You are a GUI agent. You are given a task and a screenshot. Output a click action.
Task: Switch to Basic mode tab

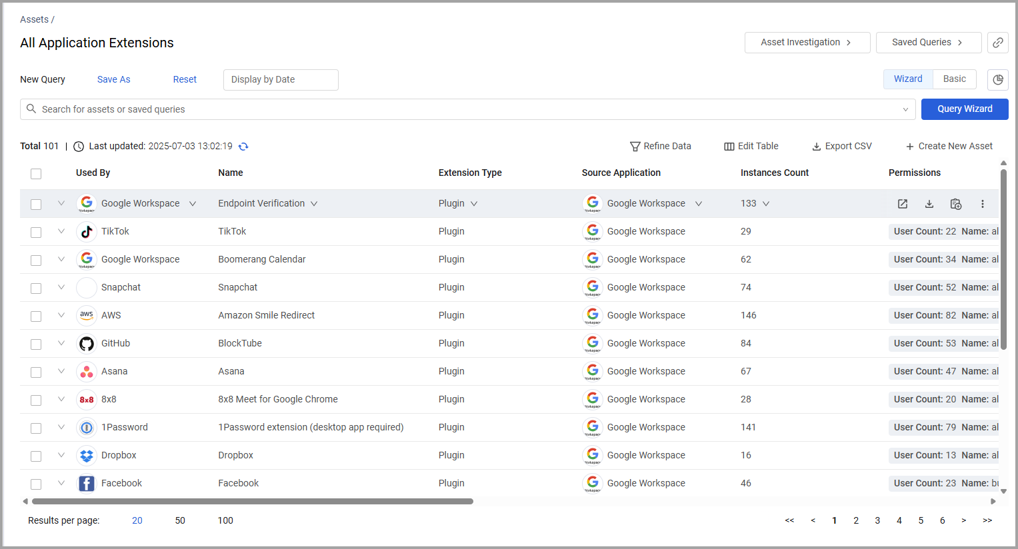point(955,79)
